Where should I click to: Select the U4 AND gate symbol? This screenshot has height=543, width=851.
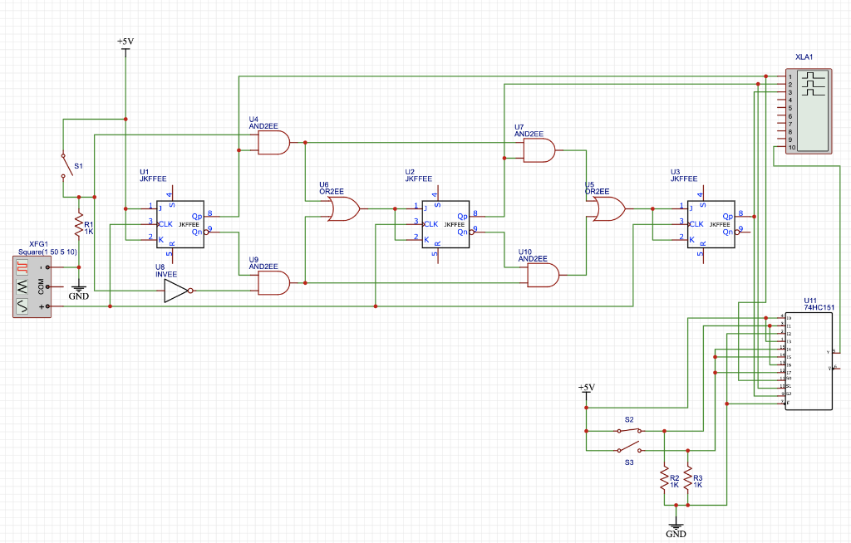[x=273, y=143]
